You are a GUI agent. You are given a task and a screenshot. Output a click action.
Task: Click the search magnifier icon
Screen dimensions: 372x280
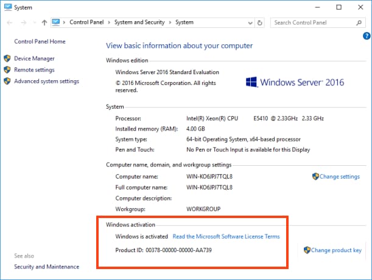click(360, 22)
